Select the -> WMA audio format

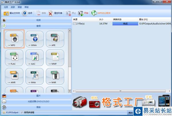34,39
